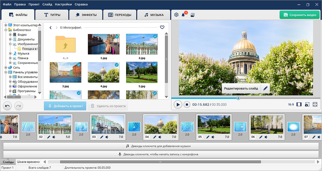Screen dimensions: 322x171
Task: Uncheck the 5.jpg photo checkmark
Action: tap(155, 65)
